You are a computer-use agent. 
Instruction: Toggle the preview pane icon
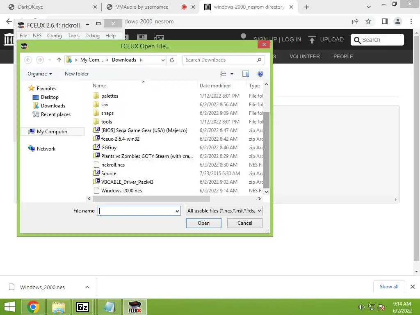click(246, 74)
